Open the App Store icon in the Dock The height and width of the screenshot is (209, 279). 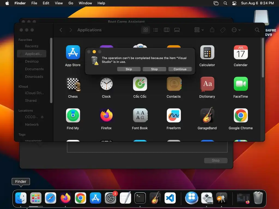click(x=95, y=198)
